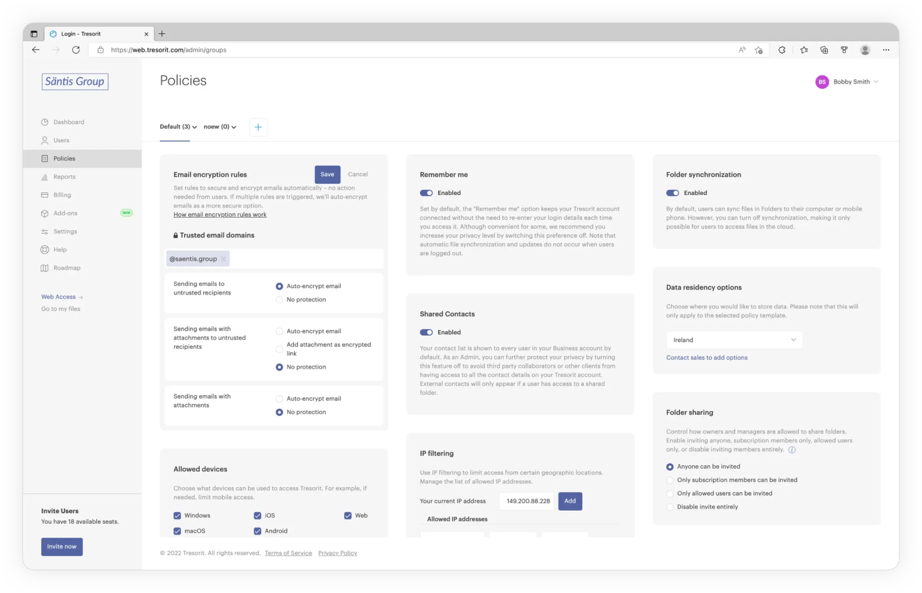Toggle the Shared Contacts switch

point(426,332)
